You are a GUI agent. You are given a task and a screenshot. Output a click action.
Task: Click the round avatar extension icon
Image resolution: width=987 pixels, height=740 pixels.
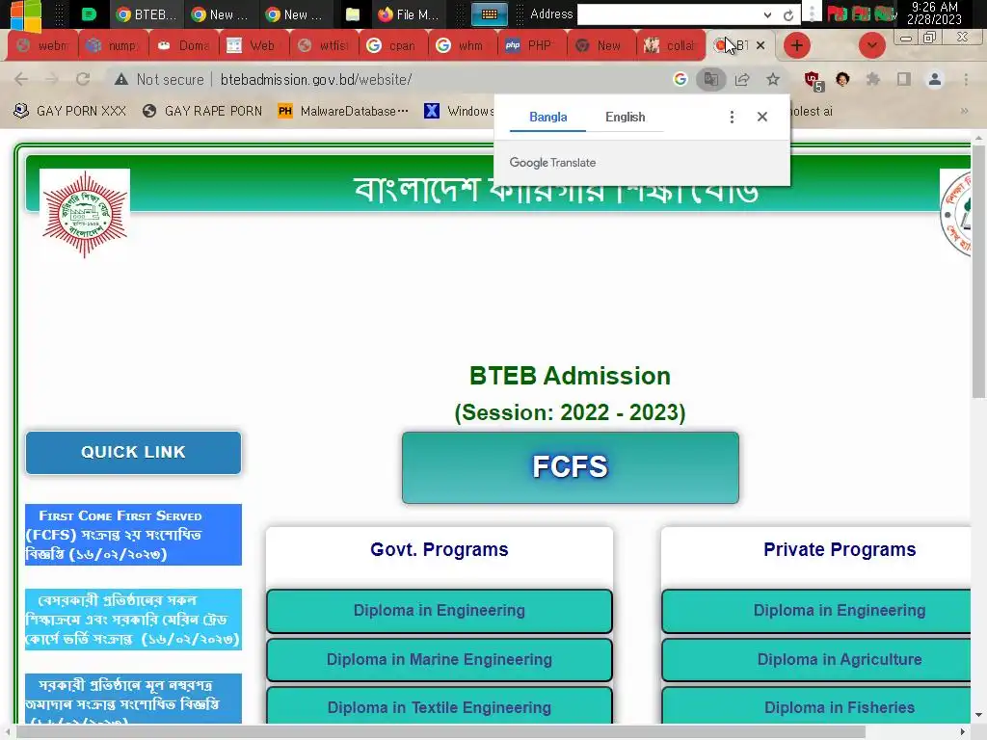click(842, 79)
